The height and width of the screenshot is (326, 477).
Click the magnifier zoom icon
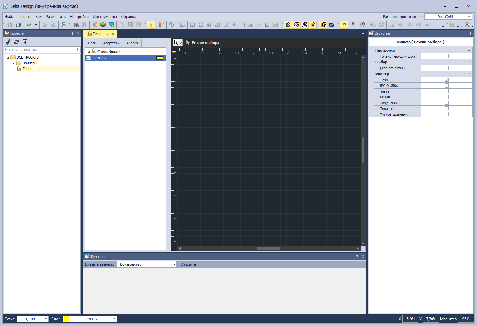[467, 25]
